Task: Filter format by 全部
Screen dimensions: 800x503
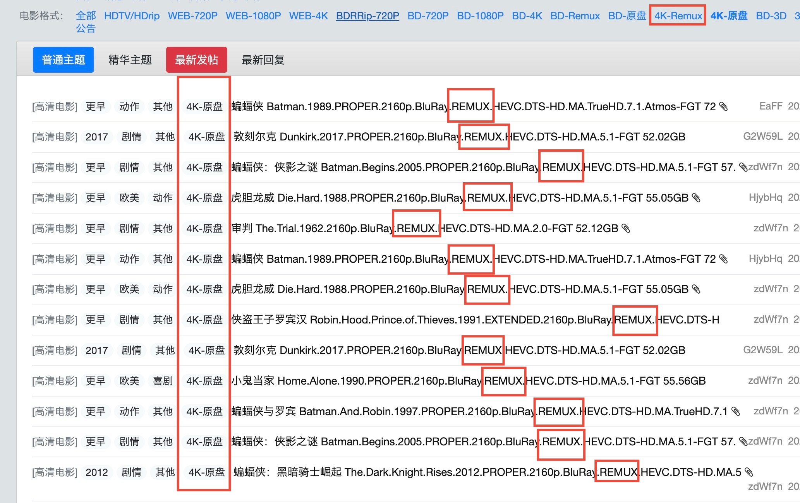Action: [86, 16]
